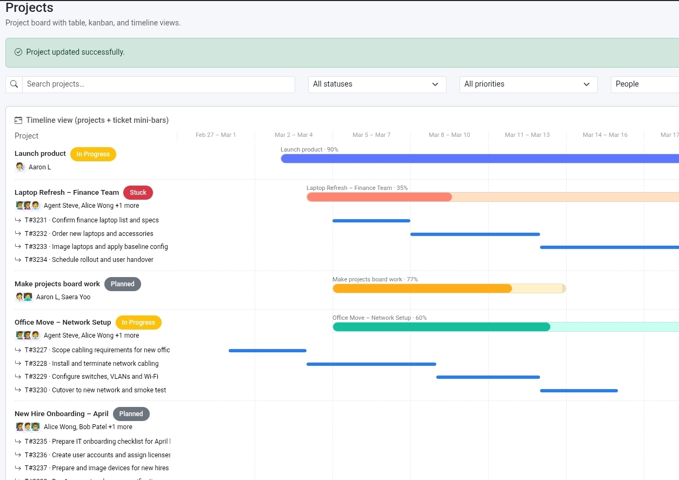
Task: Click avatar group under Office Move project
Action: [28, 336]
